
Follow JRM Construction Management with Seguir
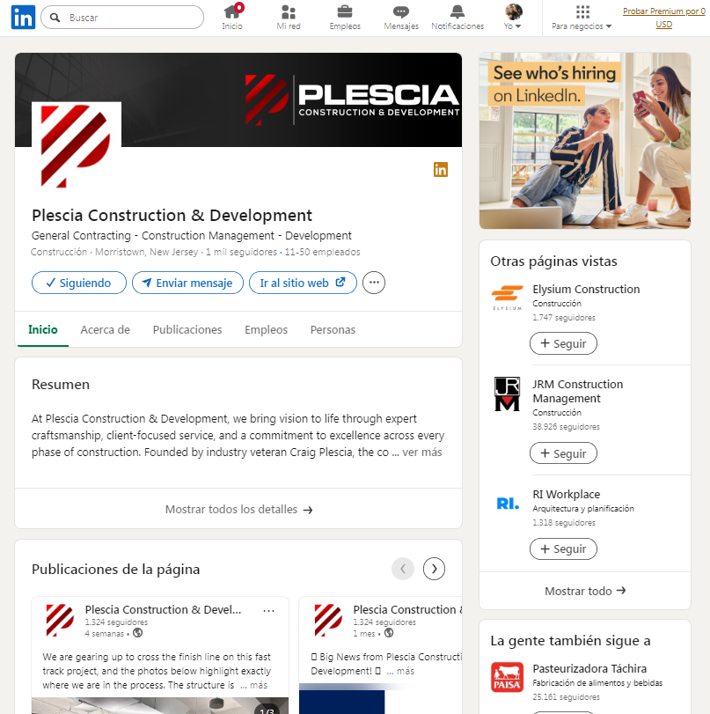[x=563, y=453]
